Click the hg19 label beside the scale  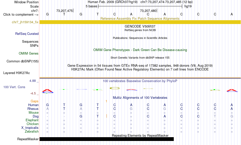pos(188,6)
